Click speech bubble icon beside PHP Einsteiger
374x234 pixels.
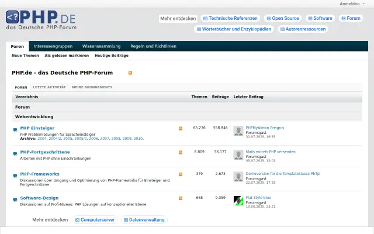pyautogui.click(x=15, y=130)
